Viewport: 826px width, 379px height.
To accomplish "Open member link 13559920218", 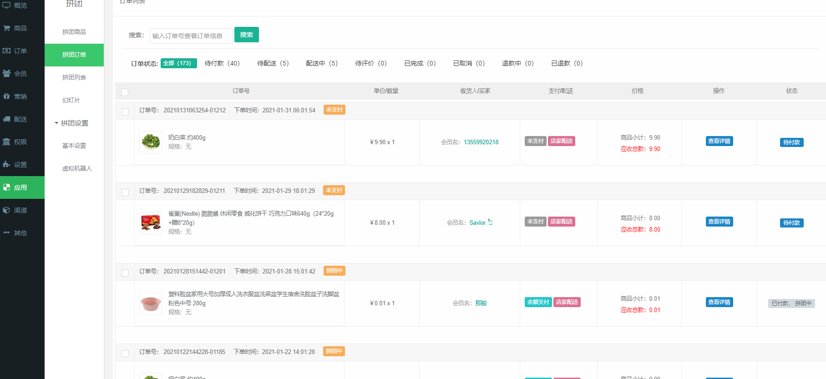I will tap(481, 142).
